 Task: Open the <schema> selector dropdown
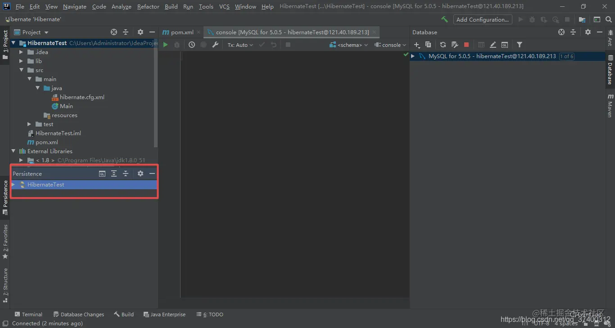(349, 45)
